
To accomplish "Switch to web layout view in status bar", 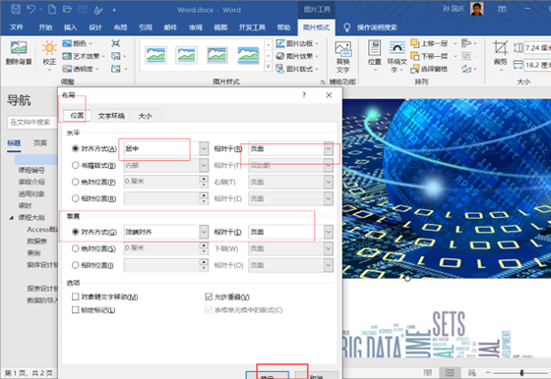I will [x=471, y=373].
